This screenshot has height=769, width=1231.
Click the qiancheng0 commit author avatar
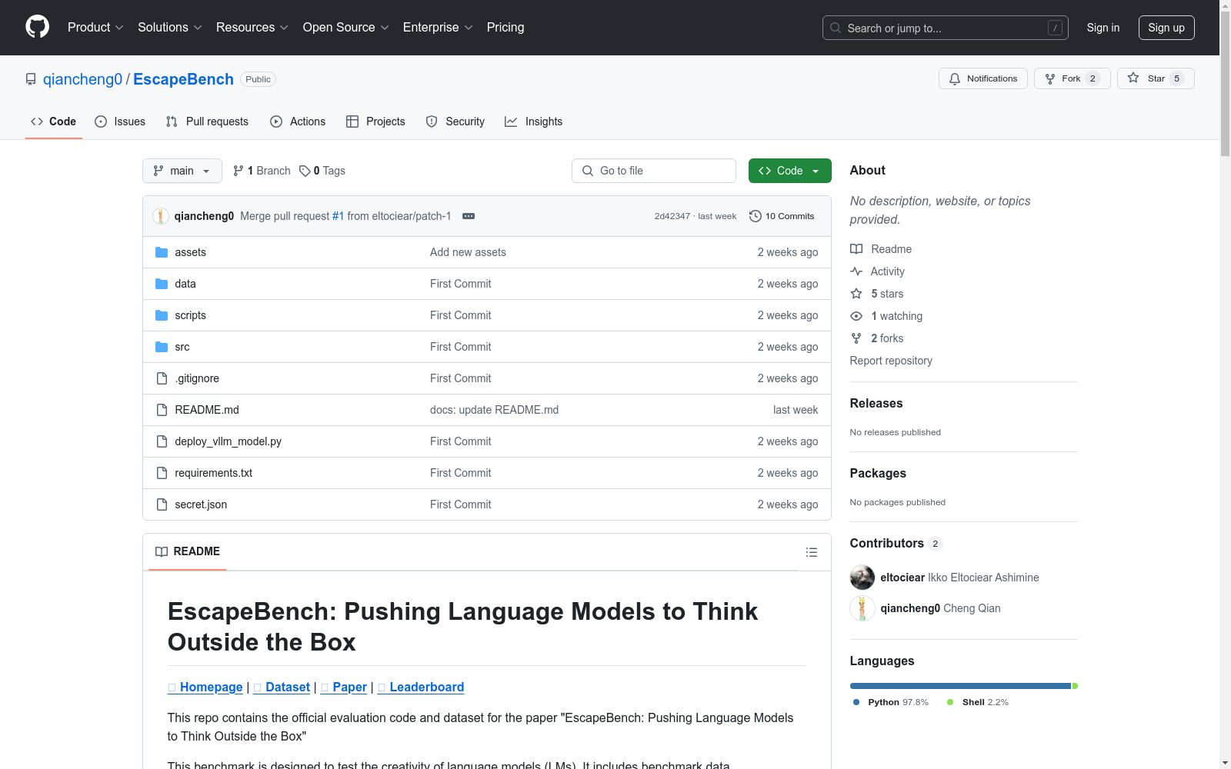[x=161, y=216]
